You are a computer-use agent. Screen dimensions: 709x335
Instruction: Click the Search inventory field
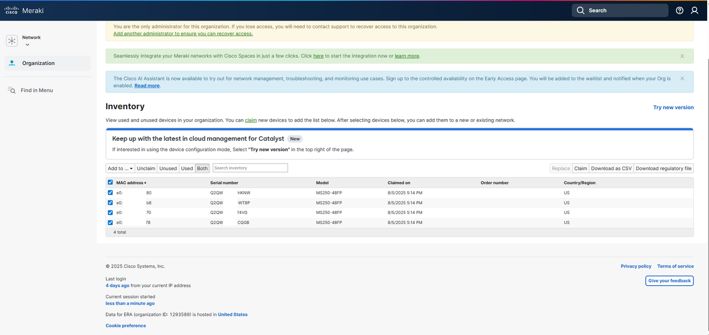coord(250,168)
